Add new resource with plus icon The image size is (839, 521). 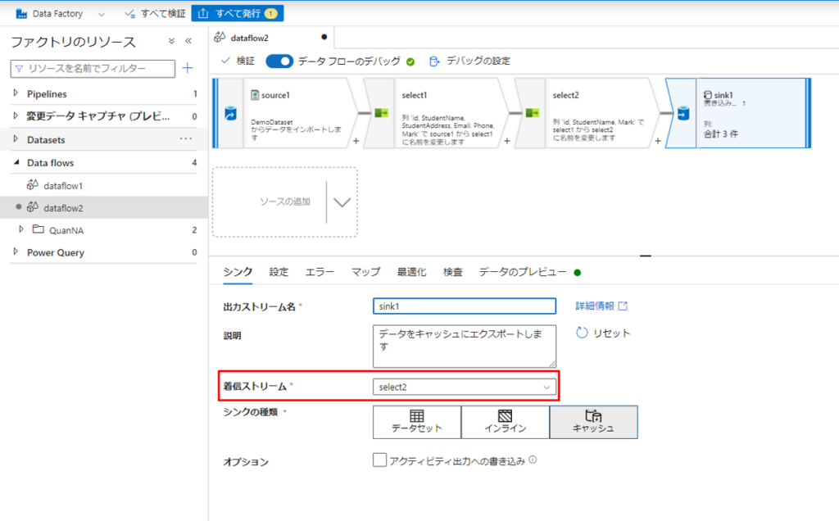tap(188, 68)
